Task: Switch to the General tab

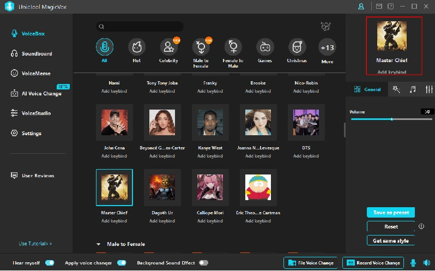Action: pyautogui.click(x=367, y=89)
